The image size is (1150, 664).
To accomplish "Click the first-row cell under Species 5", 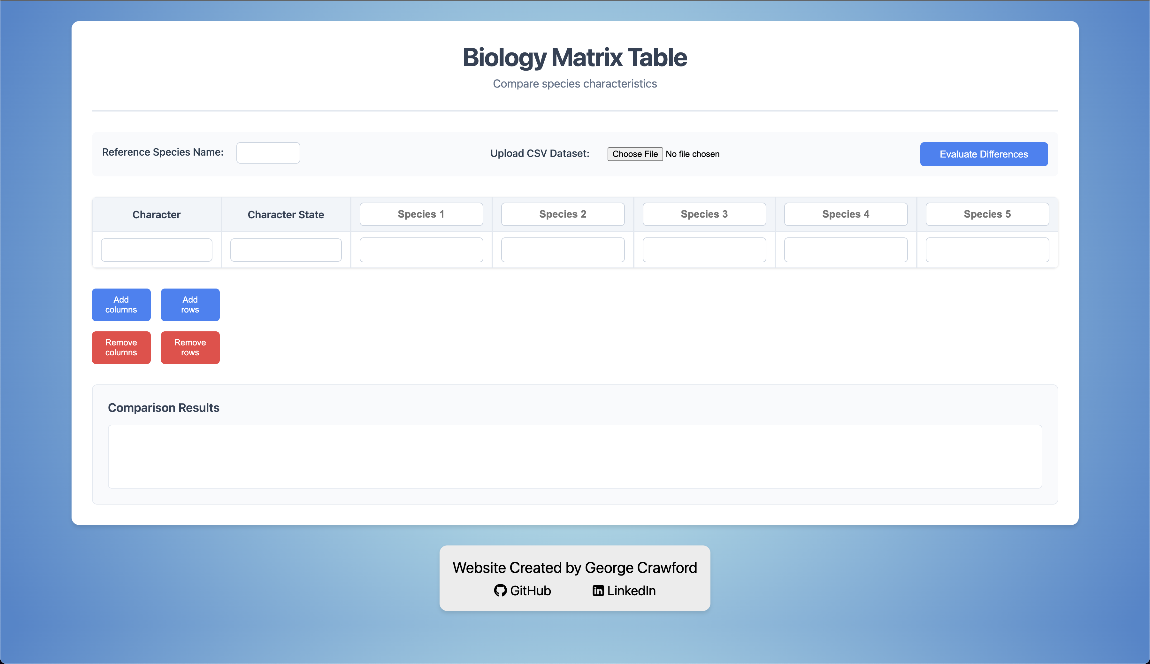I will [987, 250].
